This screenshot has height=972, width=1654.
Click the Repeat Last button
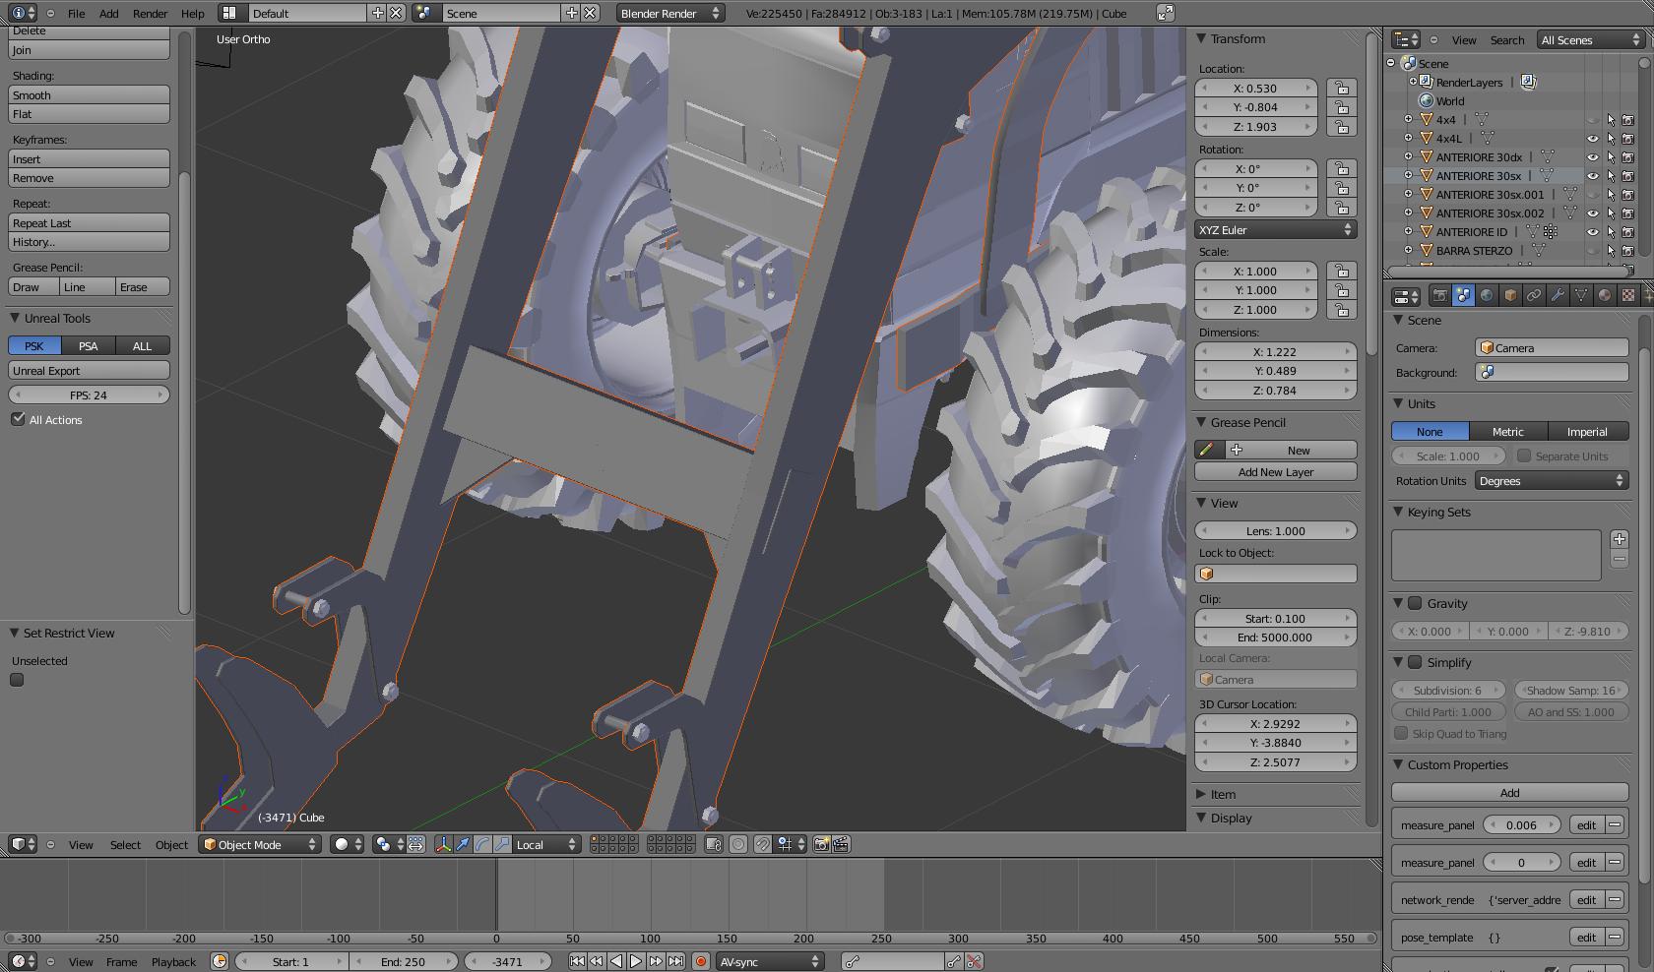pyautogui.click(x=89, y=223)
